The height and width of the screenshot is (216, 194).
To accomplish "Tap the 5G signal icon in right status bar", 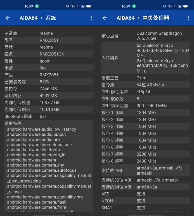I will click(180, 6).
